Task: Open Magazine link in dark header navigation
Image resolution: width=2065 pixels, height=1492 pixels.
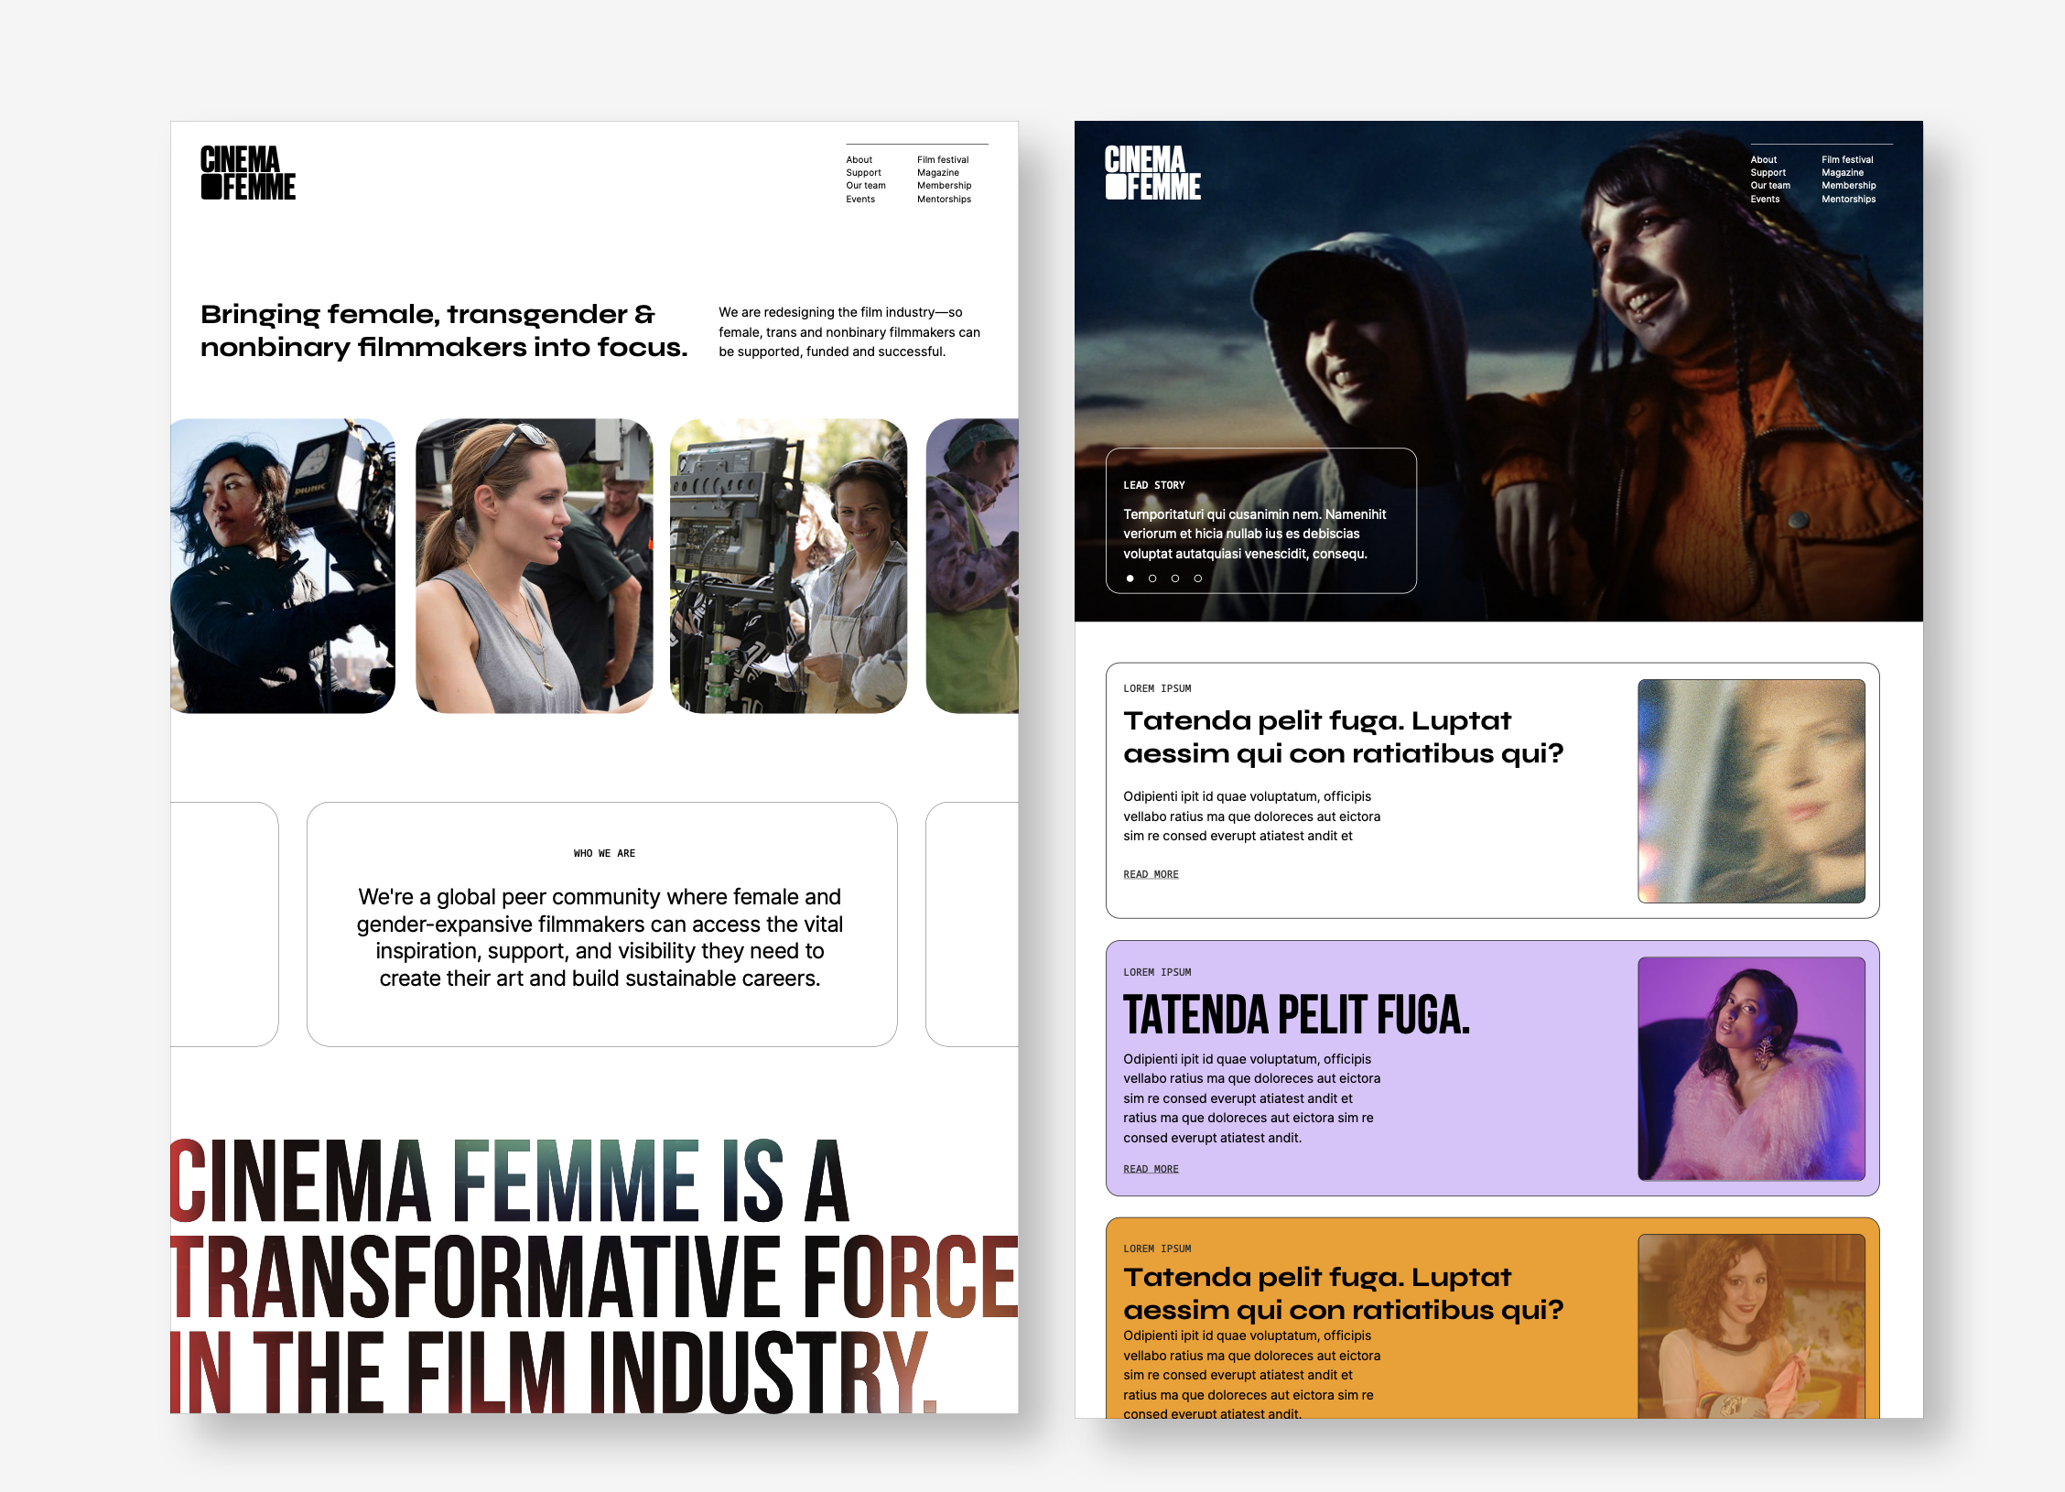Action: click(1842, 172)
